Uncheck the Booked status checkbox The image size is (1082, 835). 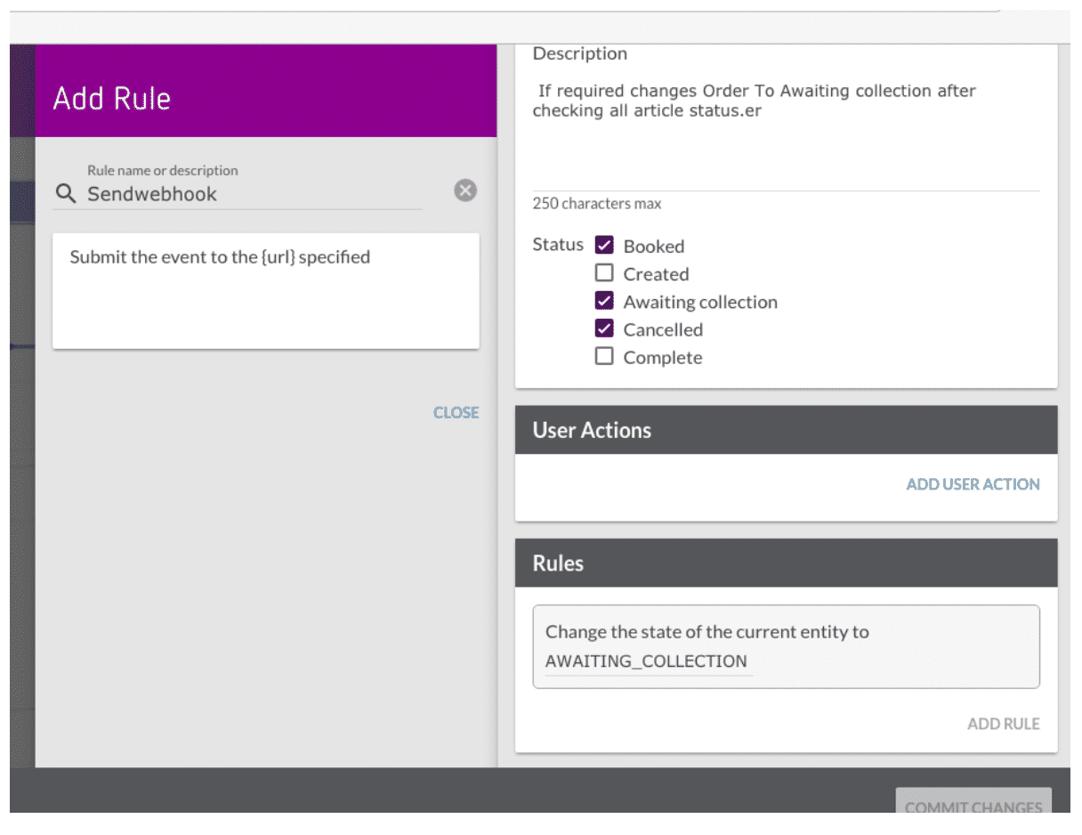604,246
